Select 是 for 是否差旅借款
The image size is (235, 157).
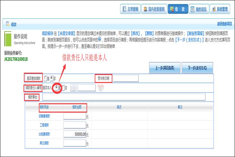click(45, 78)
